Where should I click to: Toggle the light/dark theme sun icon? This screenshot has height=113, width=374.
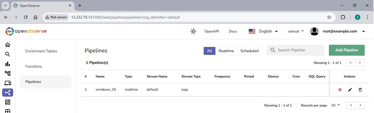[x=193, y=31]
